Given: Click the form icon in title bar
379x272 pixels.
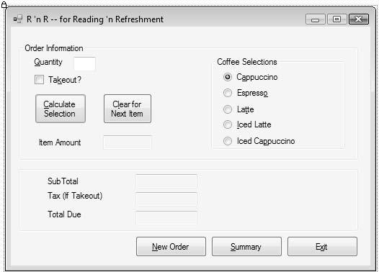Looking at the screenshot, I should tap(17, 19).
